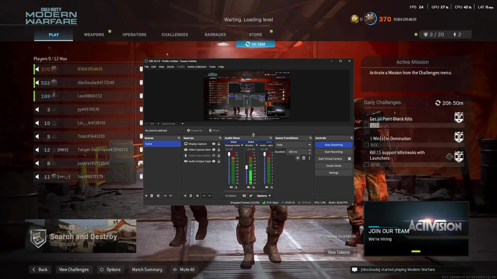This screenshot has width=497, height=279.
Task: Toggle lock on Video Capture Device source
Action: tap(219, 150)
